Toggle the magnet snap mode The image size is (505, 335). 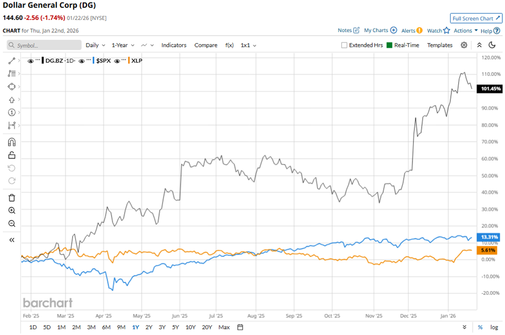pyautogui.click(x=12, y=142)
